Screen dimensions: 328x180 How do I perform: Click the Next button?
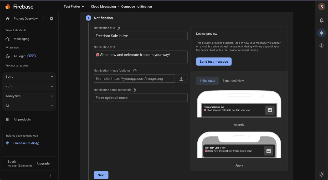click(101, 175)
